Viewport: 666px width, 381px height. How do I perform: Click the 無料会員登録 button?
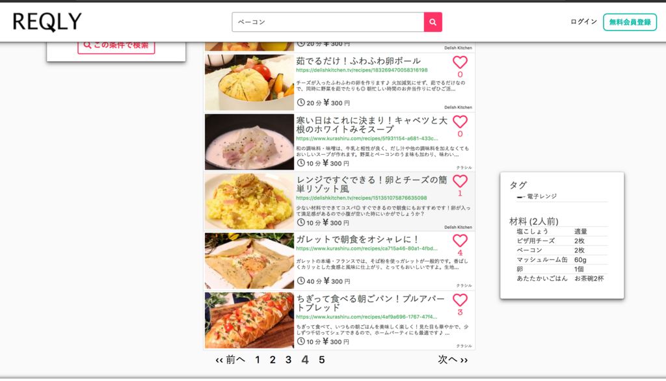pyautogui.click(x=630, y=22)
